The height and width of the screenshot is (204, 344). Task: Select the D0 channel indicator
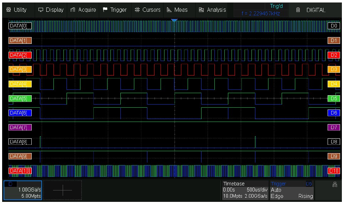click(x=333, y=26)
